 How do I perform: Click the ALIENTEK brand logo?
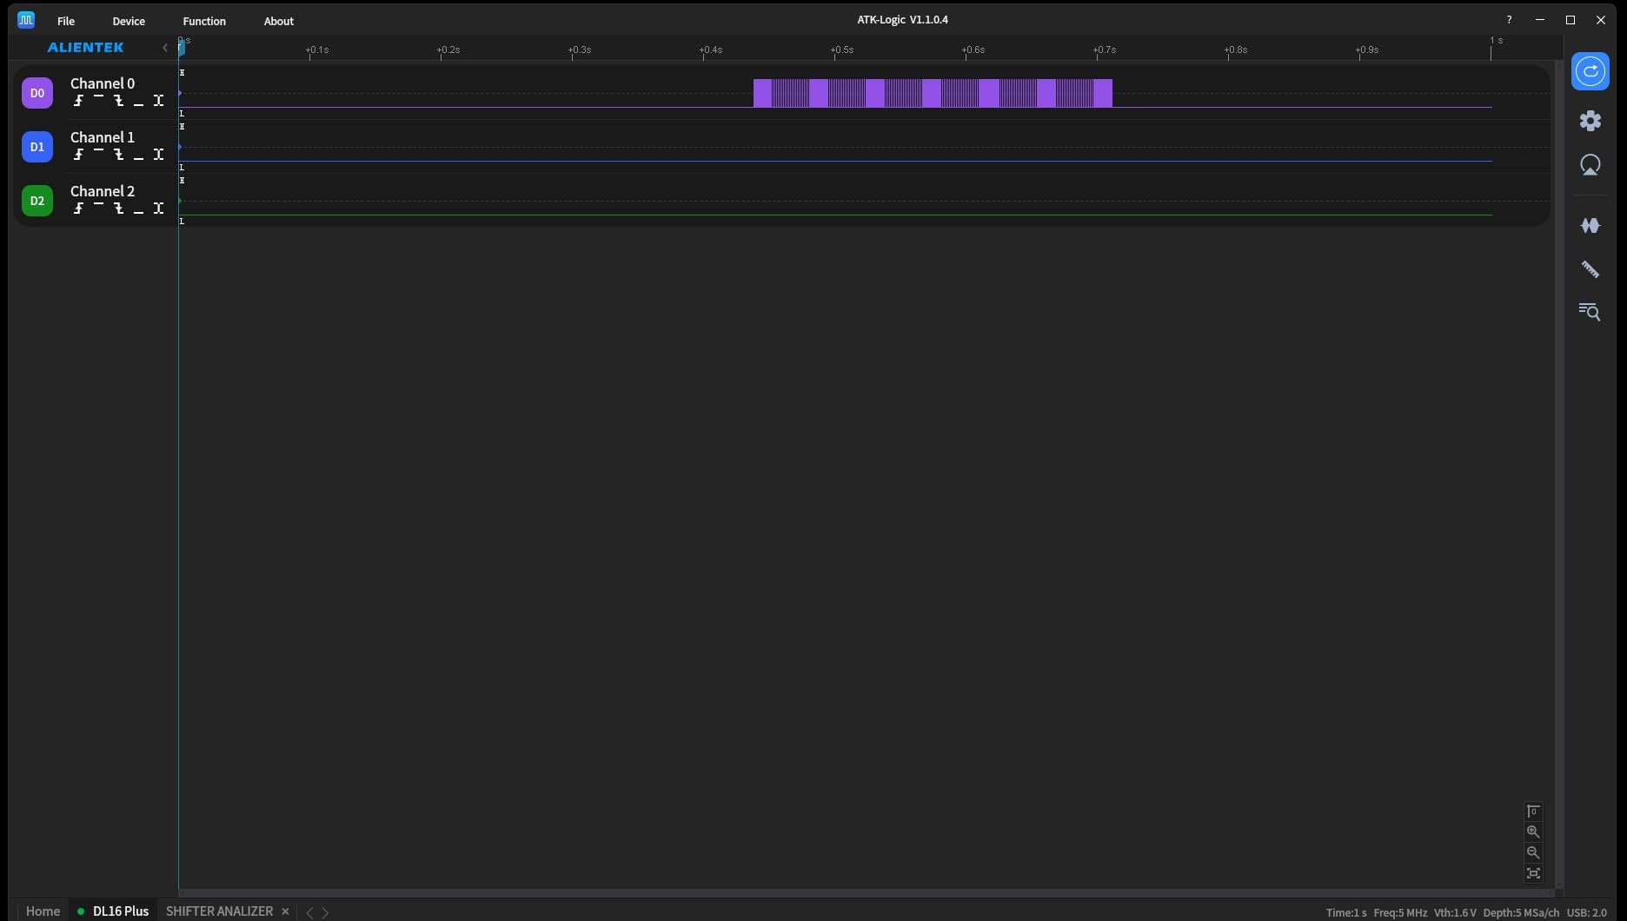[x=85, y=48]
